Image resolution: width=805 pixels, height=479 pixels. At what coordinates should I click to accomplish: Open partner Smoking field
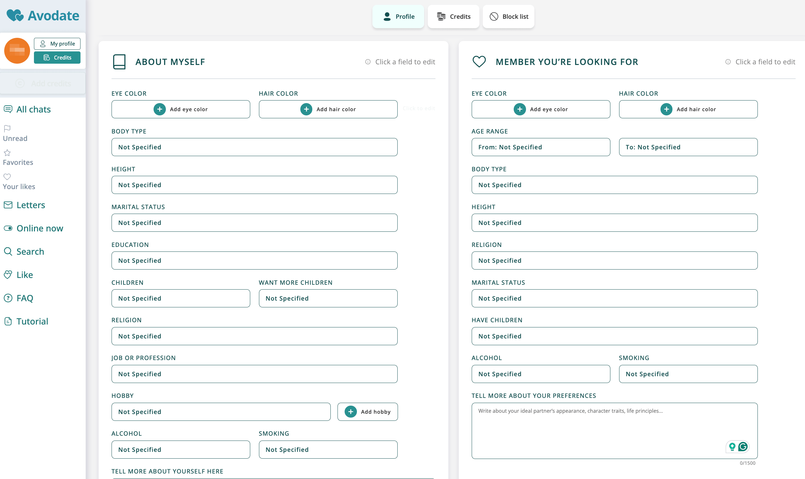(688, 374)
